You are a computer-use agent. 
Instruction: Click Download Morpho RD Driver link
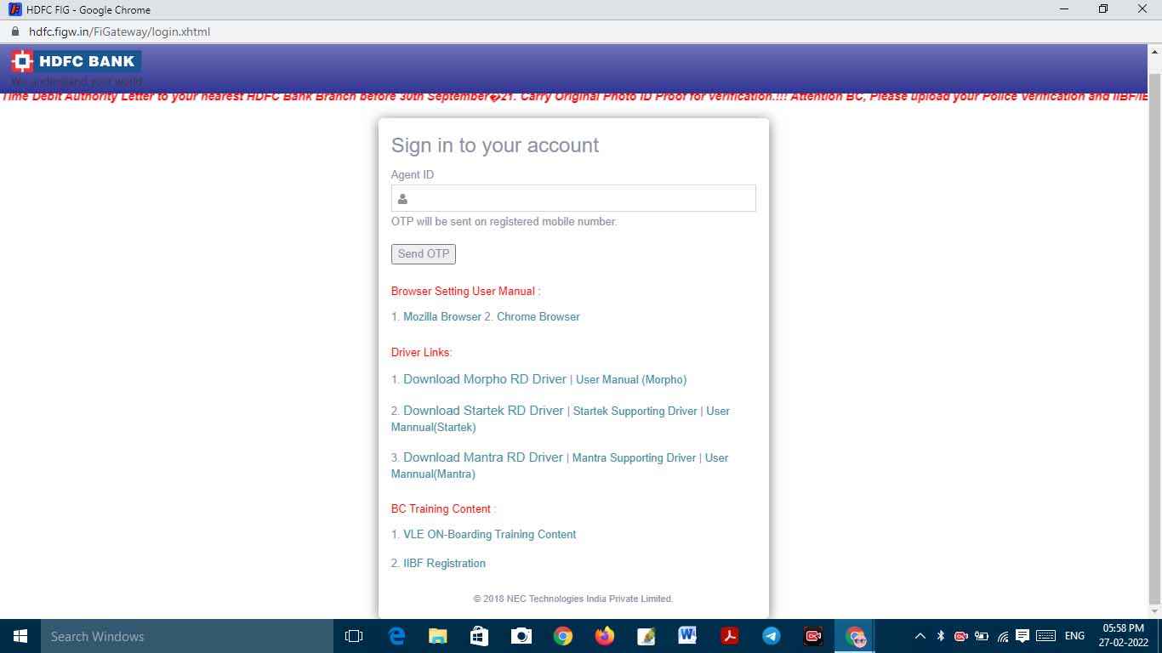point(485,379)
